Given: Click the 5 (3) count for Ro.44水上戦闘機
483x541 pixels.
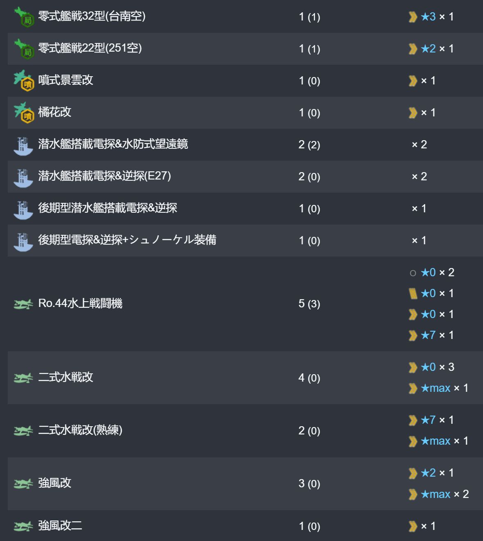Looking at the screenshot, I should (309, 304).
